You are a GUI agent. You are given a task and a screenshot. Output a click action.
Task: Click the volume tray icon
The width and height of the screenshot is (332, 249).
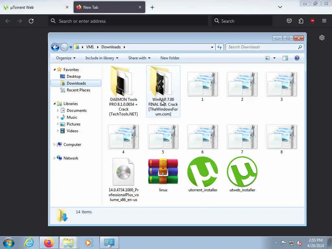click(299, 243)
